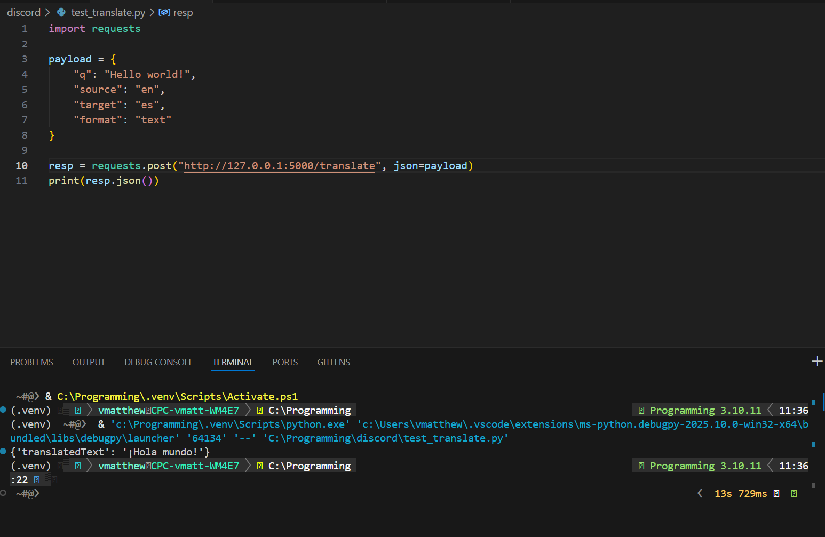Click line number 11 in the gutter
Image resolution: width=825 pixels, height=537 pixels.
point(21,181)
